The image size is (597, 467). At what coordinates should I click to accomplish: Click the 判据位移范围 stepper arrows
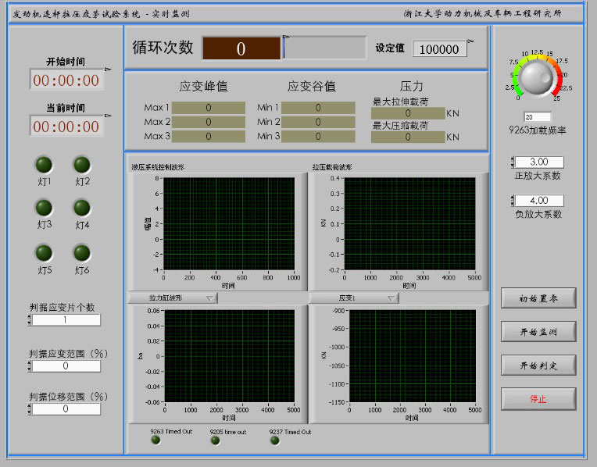(x=30, y=408)
